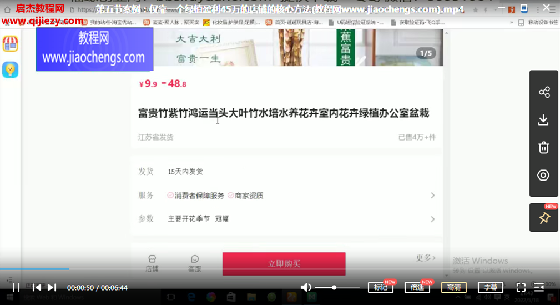
Task: Click the page vertical scrollbar
Action: pyautogui.click(x=446, y=154)
